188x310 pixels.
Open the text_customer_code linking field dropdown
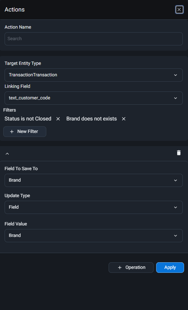click(x=94, y=98)
